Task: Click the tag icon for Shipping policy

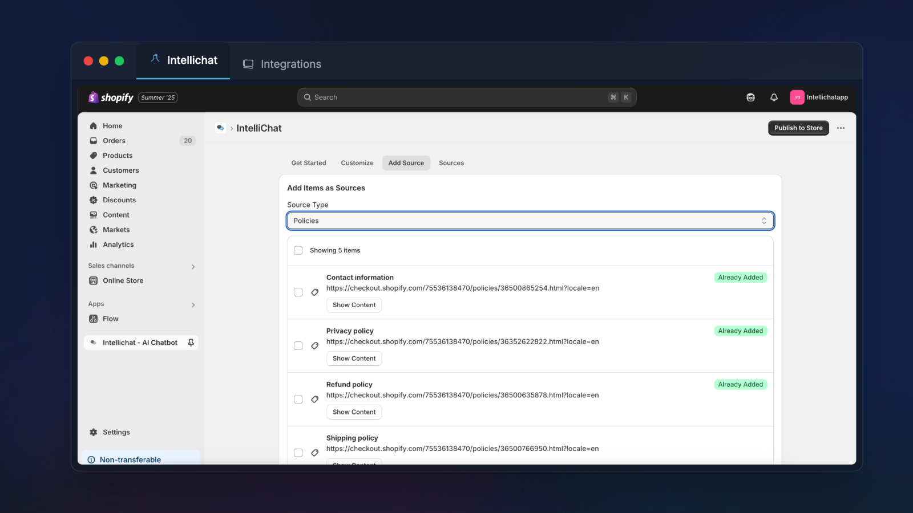Action: point(314,453)
